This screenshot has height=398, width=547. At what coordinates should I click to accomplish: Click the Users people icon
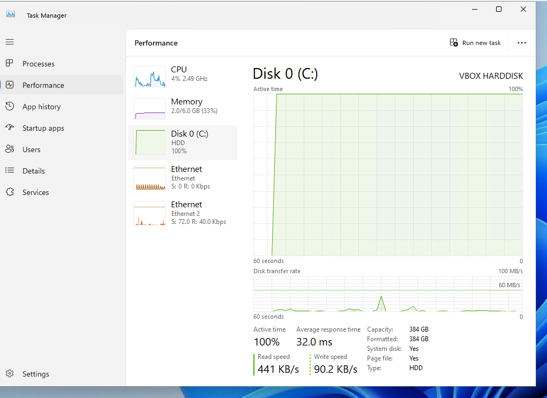10,149
